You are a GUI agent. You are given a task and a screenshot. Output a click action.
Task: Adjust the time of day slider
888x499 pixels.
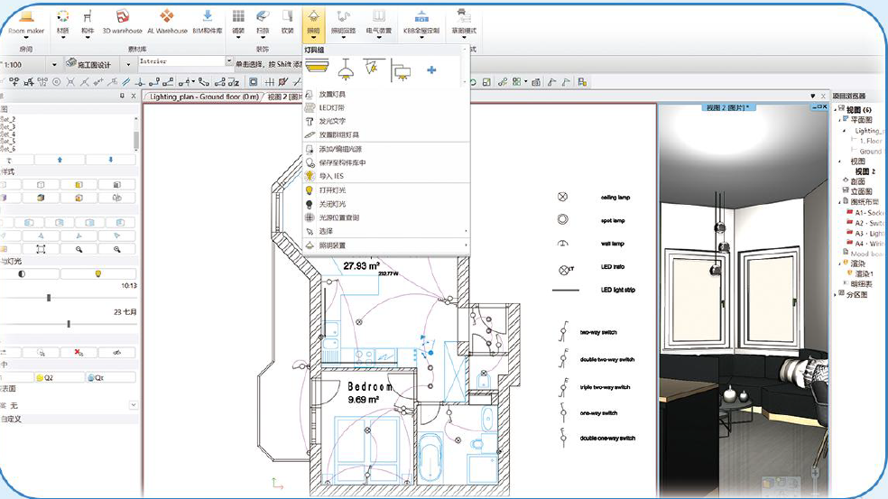[49, 298]
